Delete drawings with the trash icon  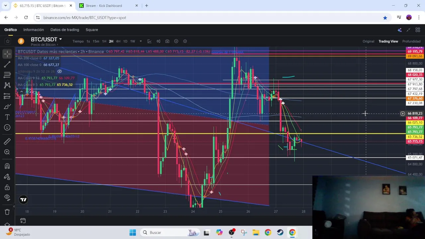tap(7, 212)
